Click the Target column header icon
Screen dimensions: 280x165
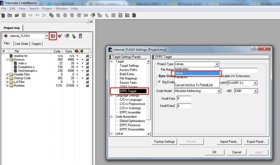(77, 51)
